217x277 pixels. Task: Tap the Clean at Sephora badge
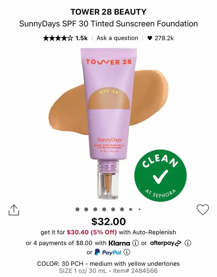pos(160,175)
